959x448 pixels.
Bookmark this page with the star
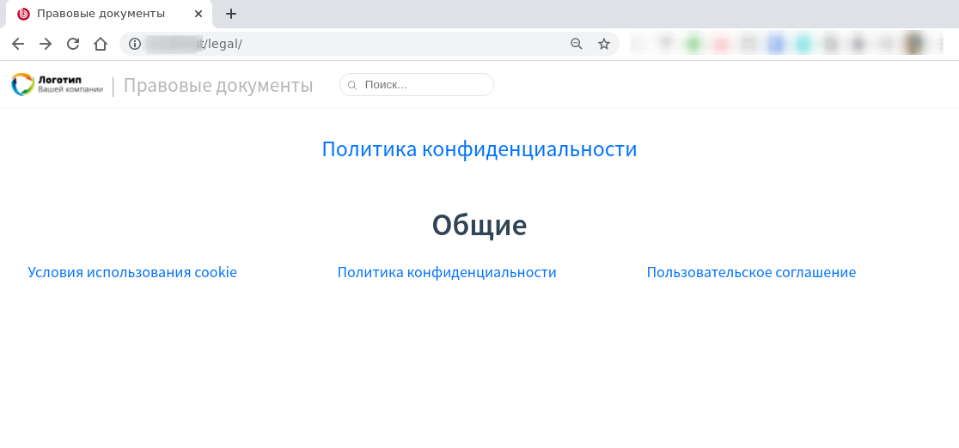[x=604, y=44]
